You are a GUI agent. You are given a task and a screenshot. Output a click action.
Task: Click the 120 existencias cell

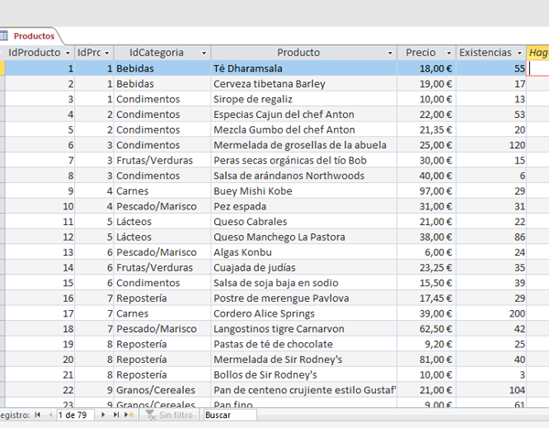tap(491, 144)
